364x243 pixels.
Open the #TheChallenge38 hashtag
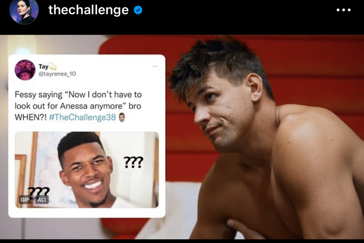pos(82,117)
